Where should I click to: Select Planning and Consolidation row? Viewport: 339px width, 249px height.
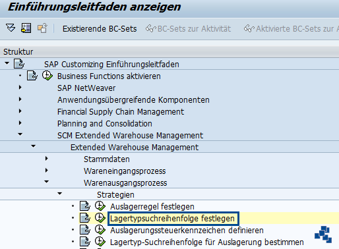pos(105,124)
